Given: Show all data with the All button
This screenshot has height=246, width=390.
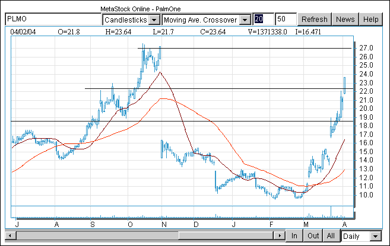Looking at the screenshot, I should [x=331, y=236].
